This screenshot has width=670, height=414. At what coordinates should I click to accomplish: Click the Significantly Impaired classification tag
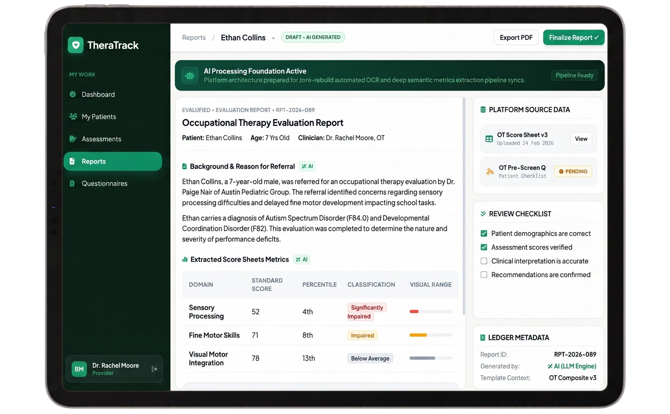click(x=367, y=312)
